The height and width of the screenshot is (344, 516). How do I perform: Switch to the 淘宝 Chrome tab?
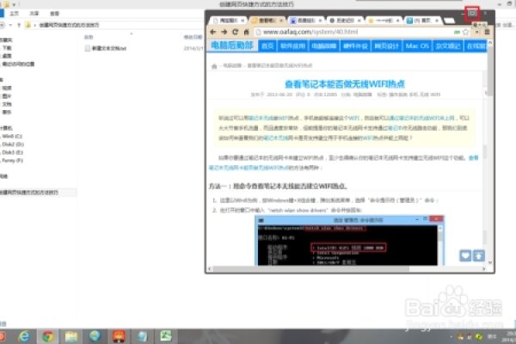[229, 21]
